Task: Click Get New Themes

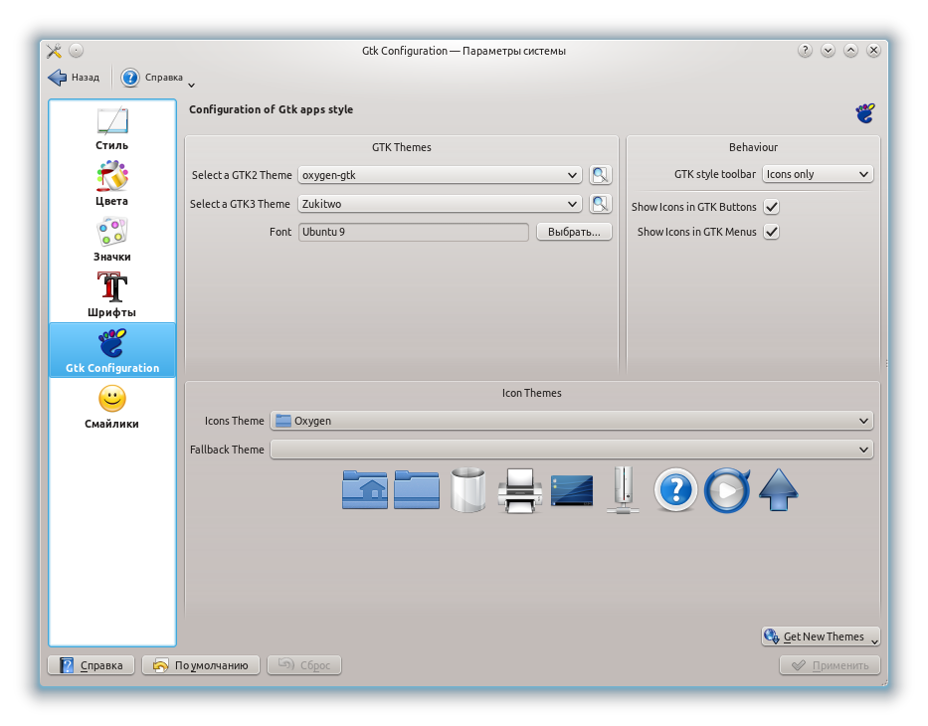Action: 818,636
